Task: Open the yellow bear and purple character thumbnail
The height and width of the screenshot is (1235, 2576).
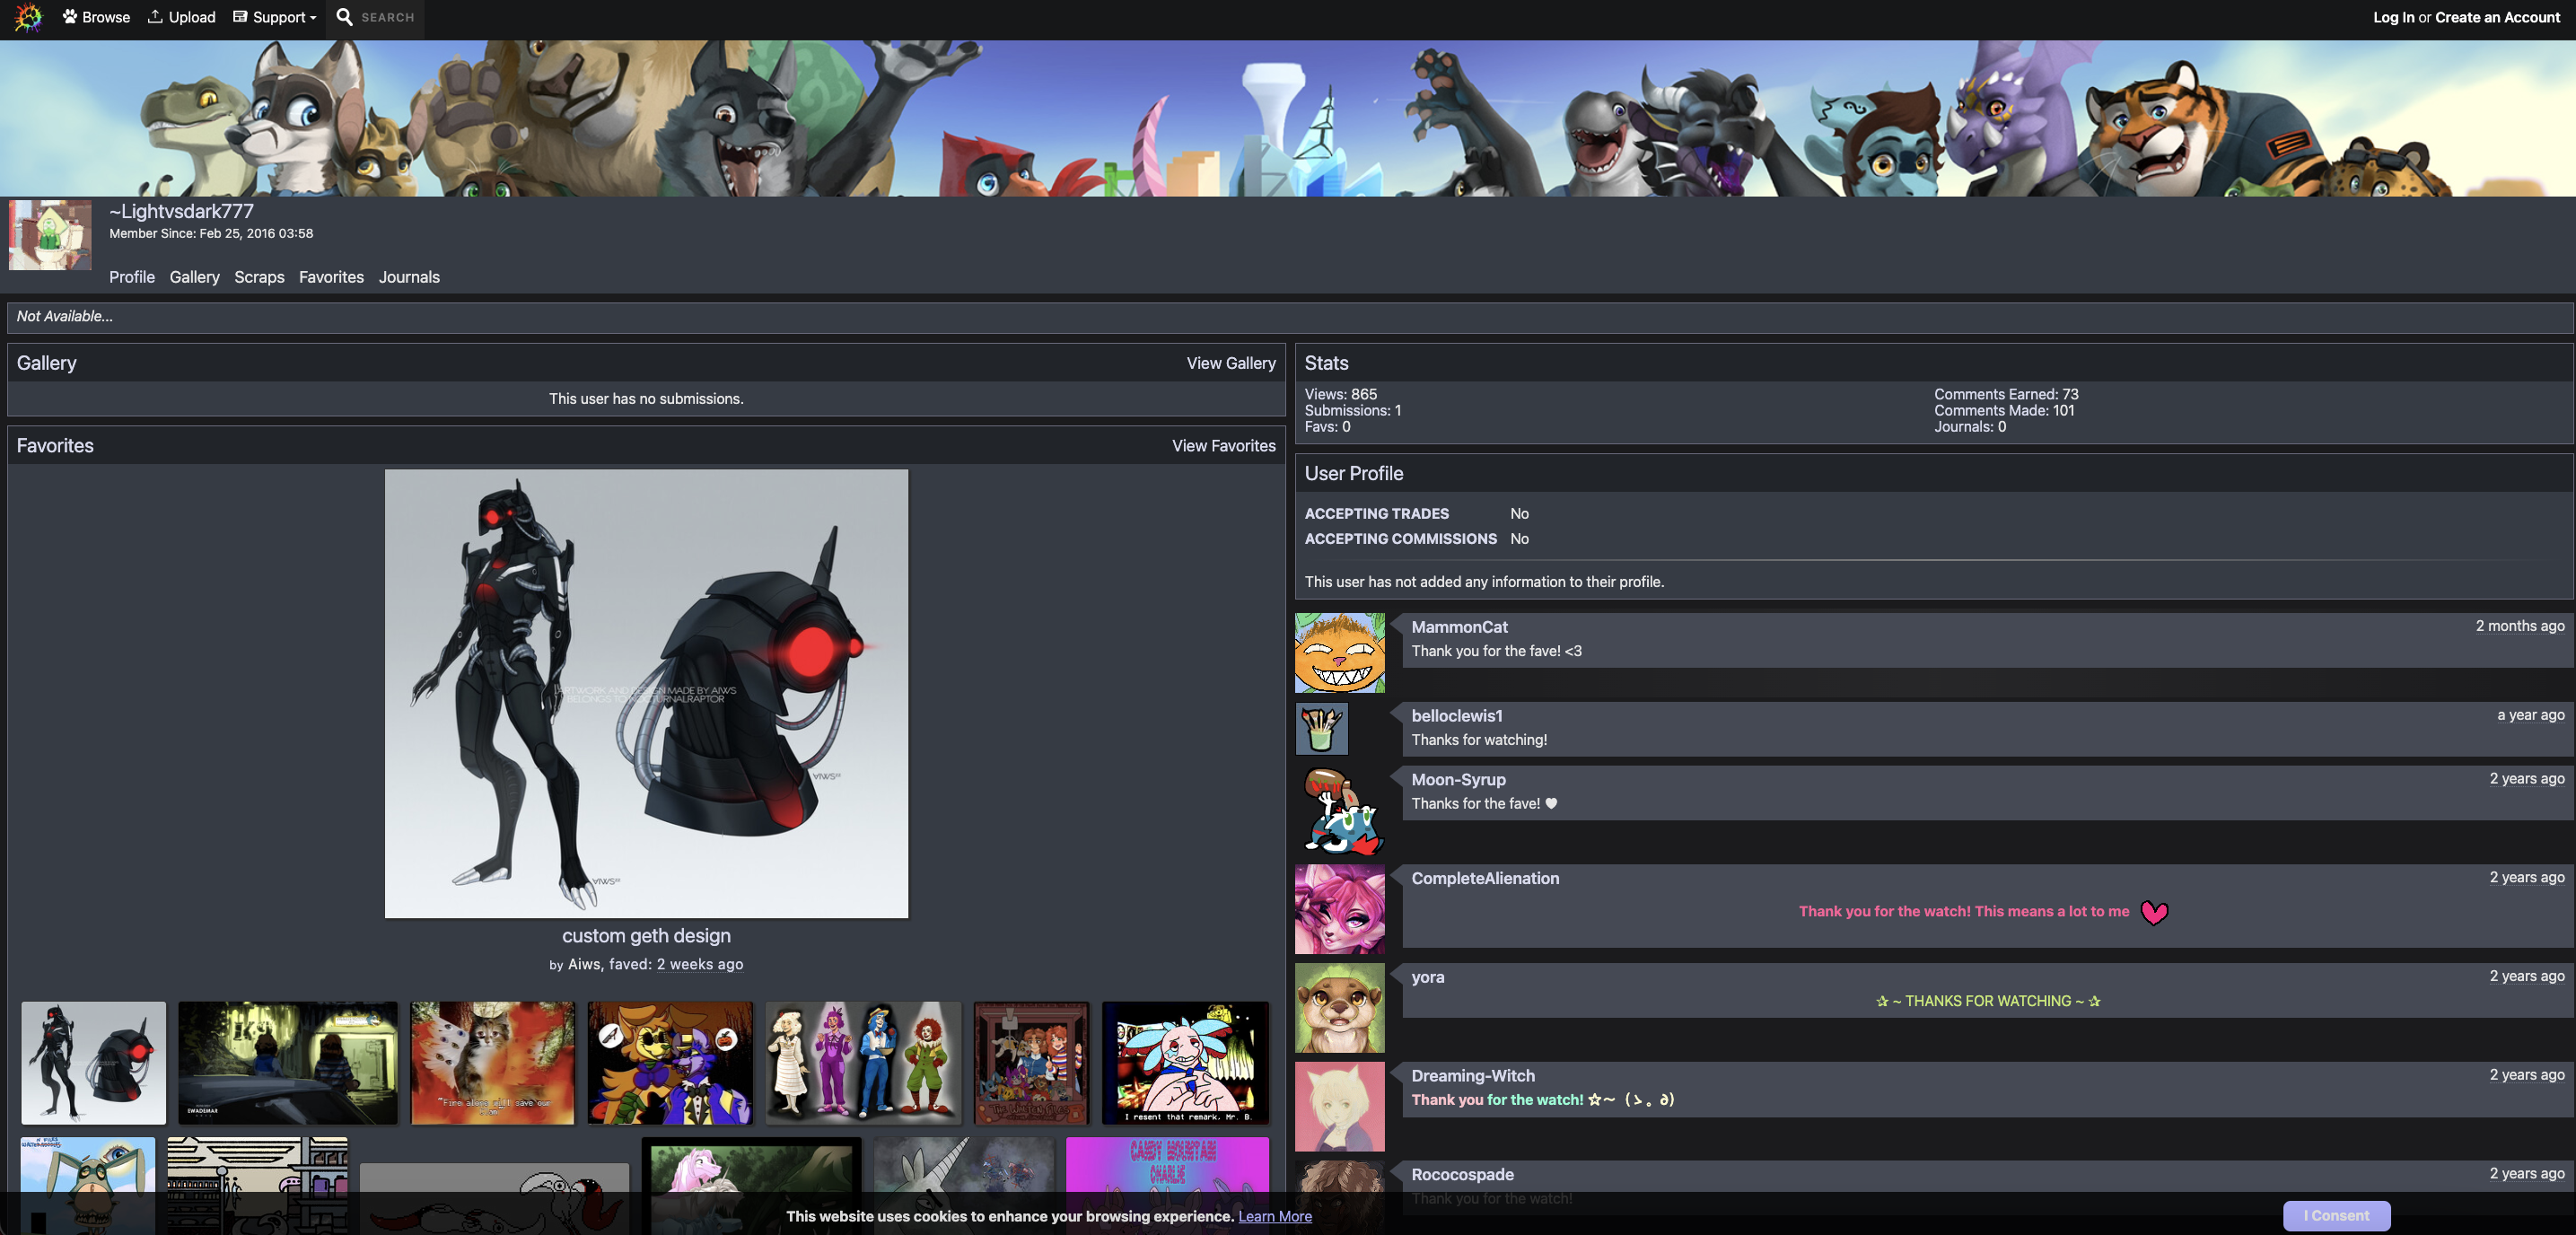Action: pos(670,1063)
